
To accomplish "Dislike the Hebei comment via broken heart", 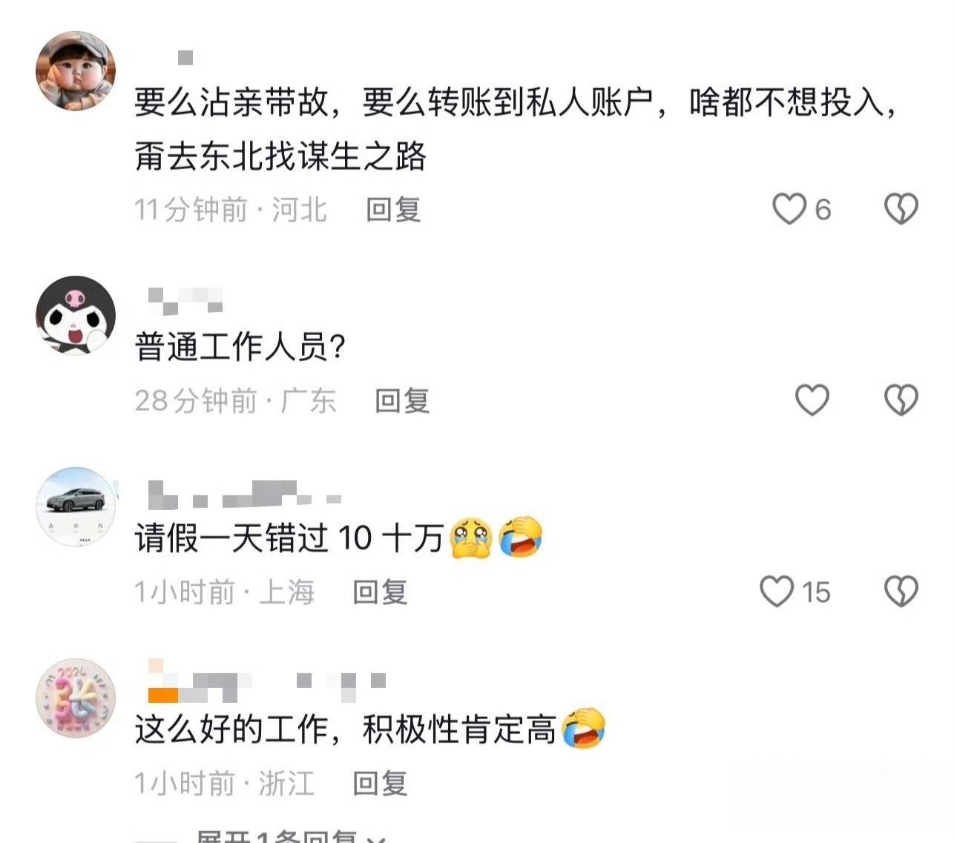I will click(x=901, y=209).
